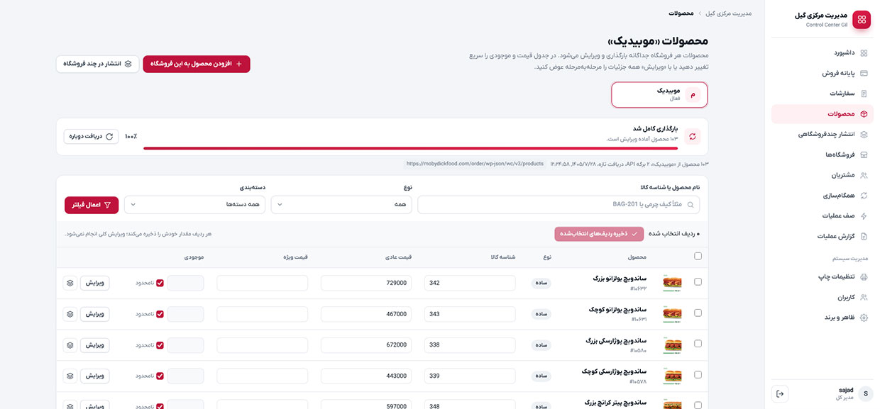The width and height of the screenshot is (880, 409).
Task: Log out using the exit icon beside sajad
Action: point(780,394)
